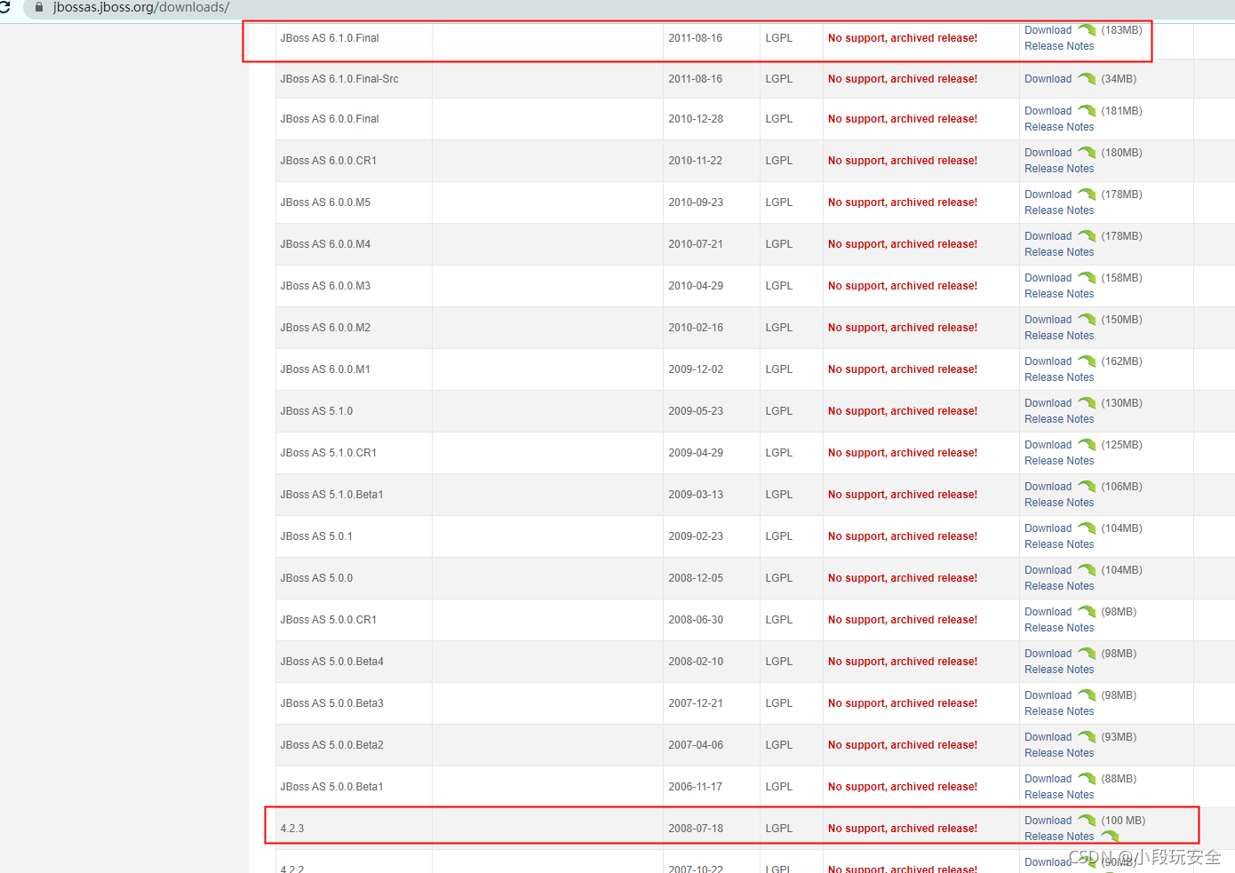1235x873 pixels.
Task: Select the 2009-05-23 release date cell
Action: pos(712,411)
